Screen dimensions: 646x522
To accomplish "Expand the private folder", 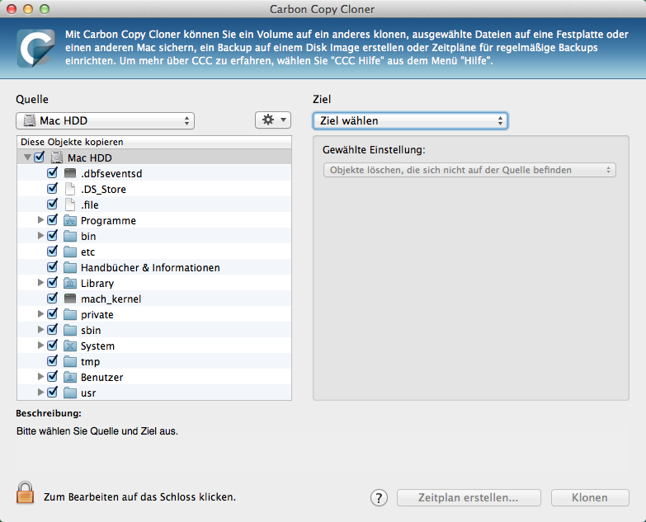I will (x=40, y=313).
